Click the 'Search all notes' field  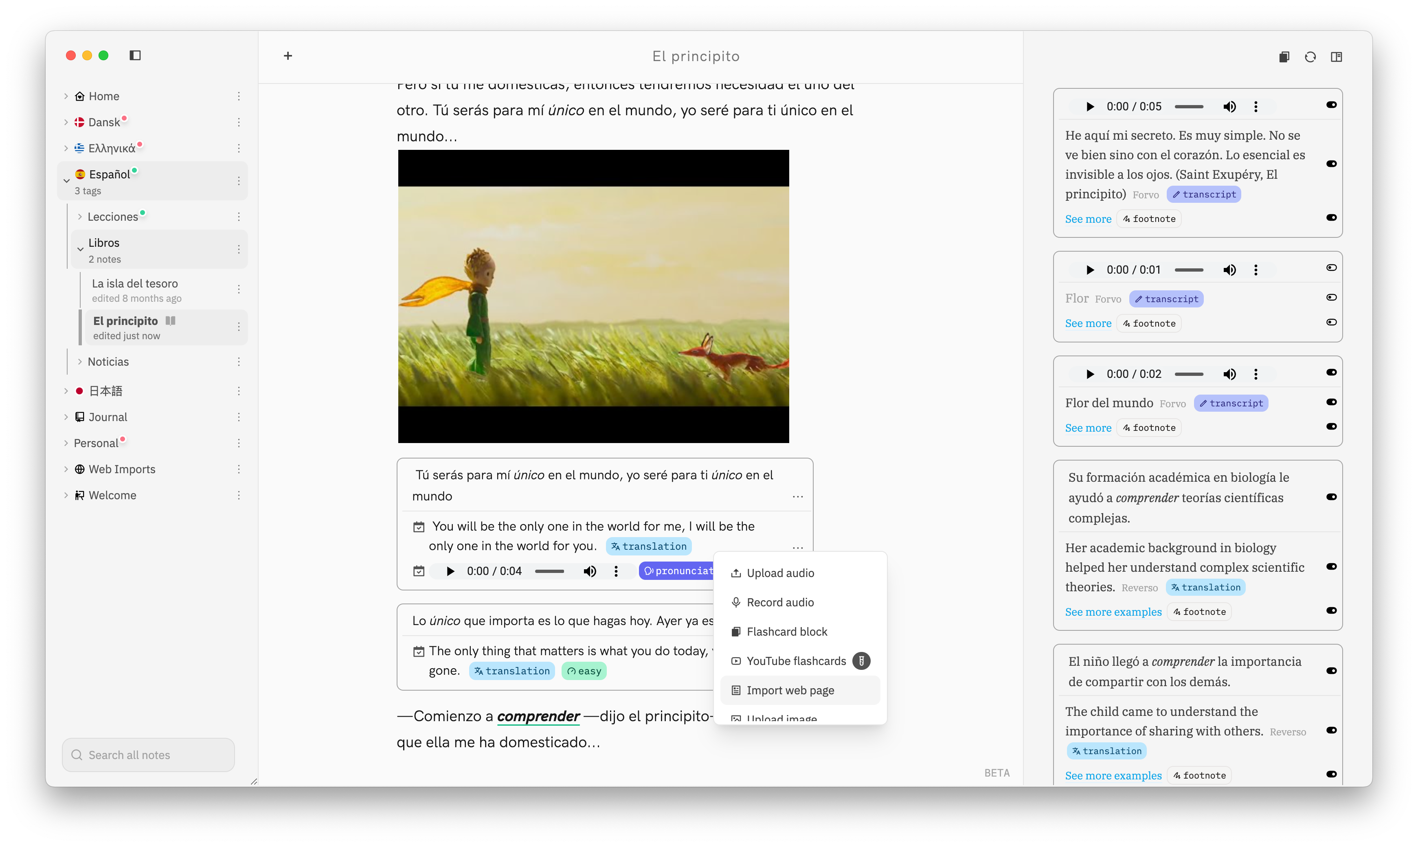tap(148, 755)
